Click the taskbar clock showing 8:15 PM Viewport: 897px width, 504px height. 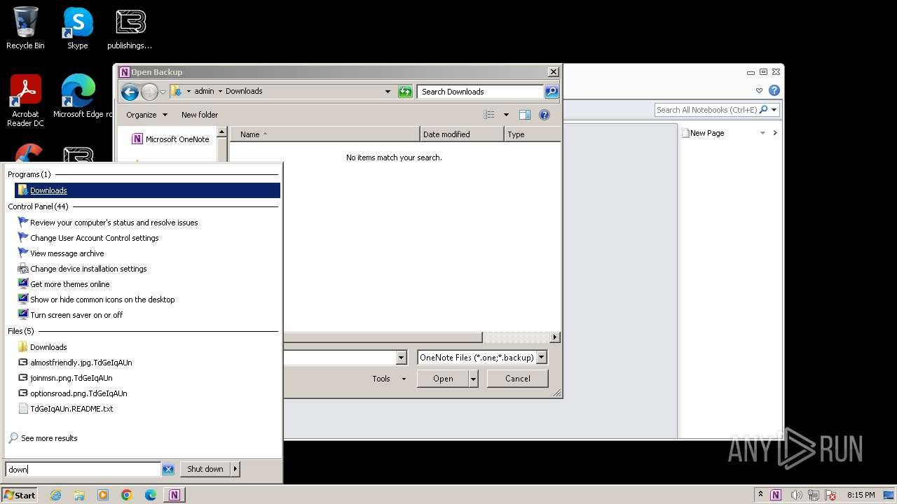861,496
